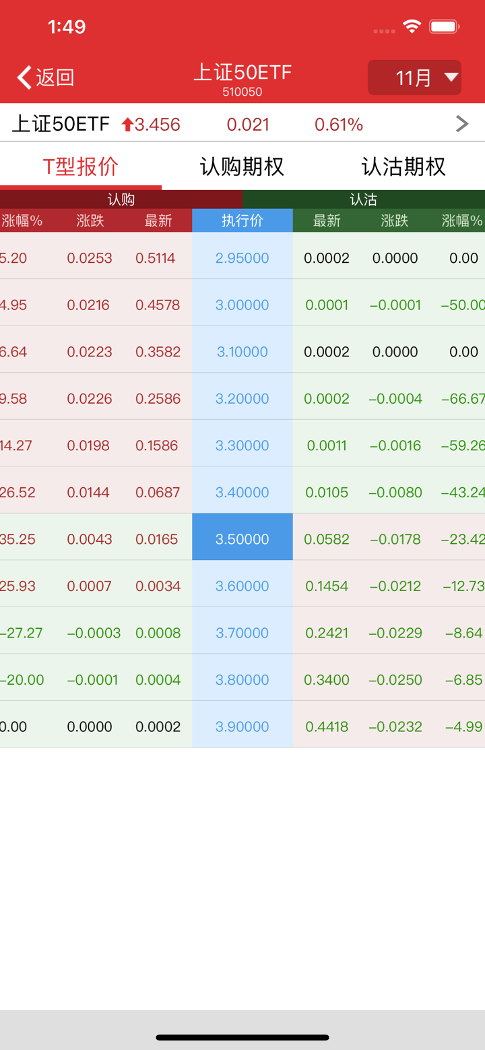Tap the put 涨跌 column header

click(x=395, y=220)
